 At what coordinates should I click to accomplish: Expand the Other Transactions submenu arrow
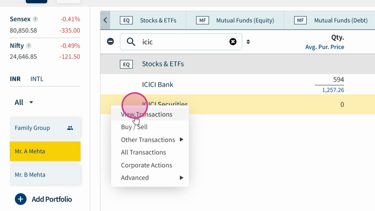[x=182, y=139]
